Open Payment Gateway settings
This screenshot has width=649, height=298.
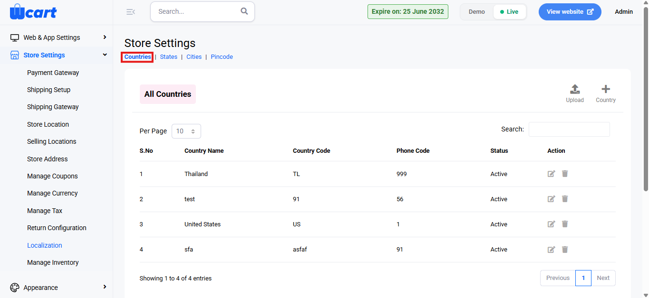point(53,73)
